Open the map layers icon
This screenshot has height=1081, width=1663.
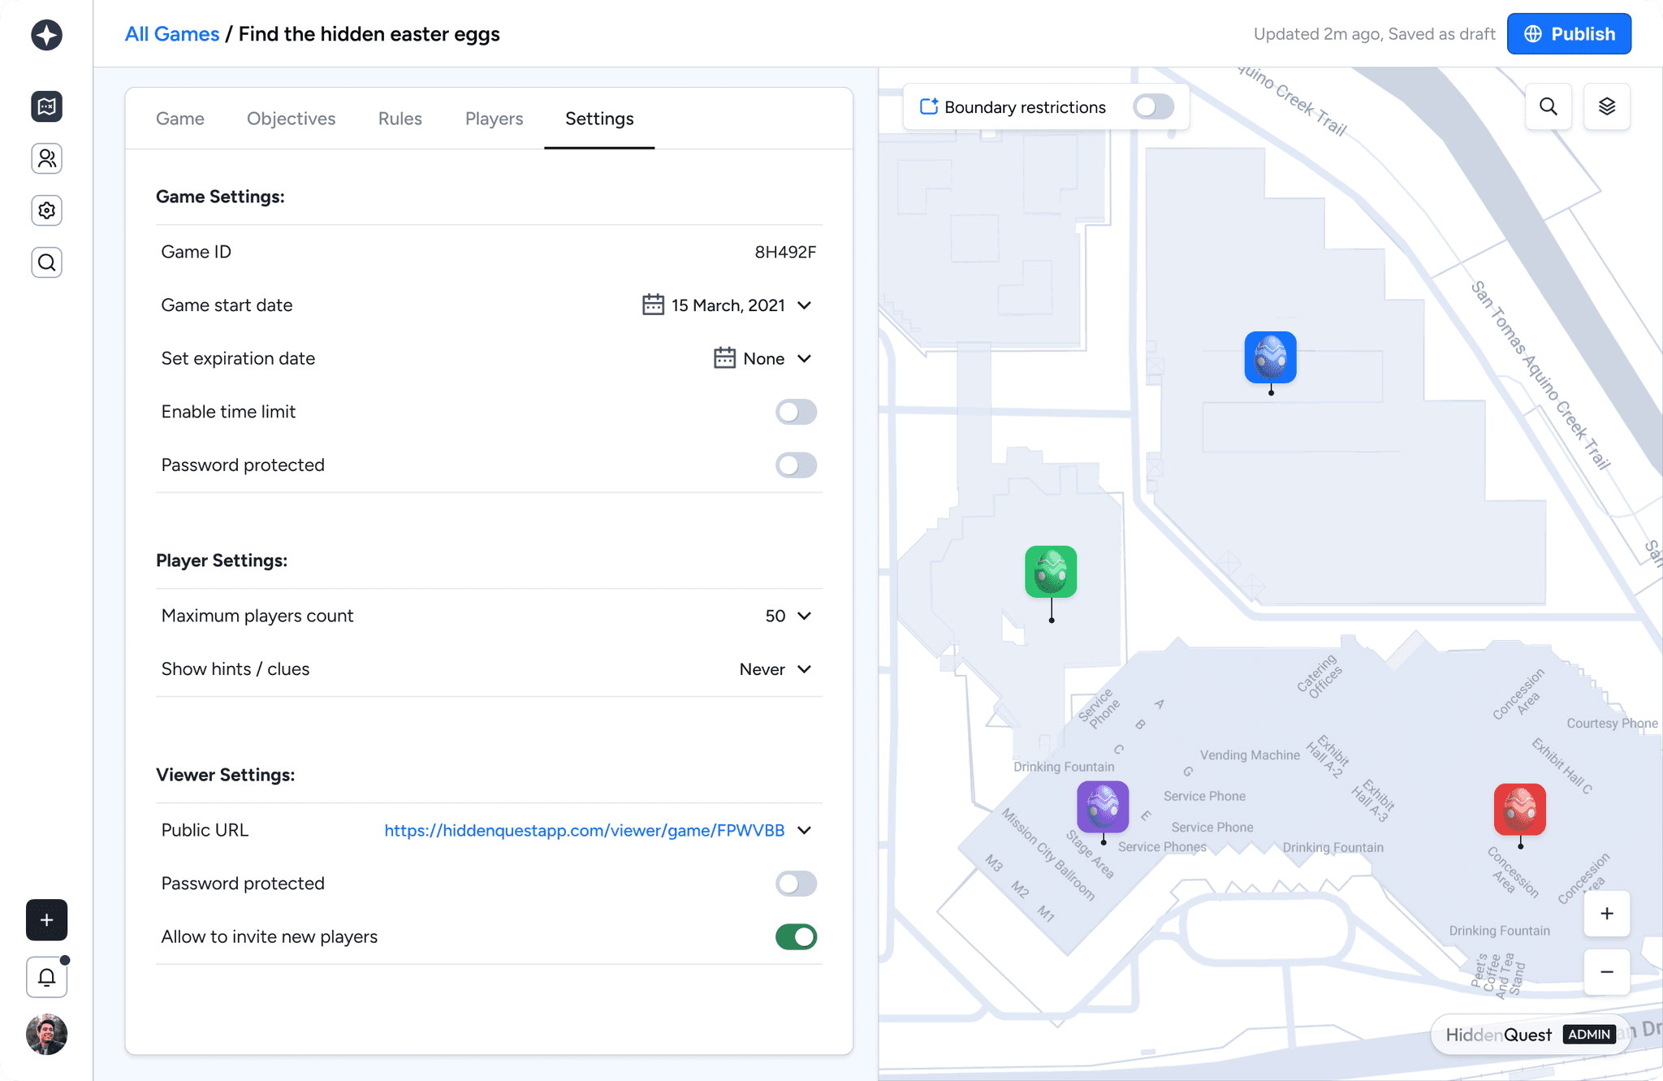(1606, 106)
